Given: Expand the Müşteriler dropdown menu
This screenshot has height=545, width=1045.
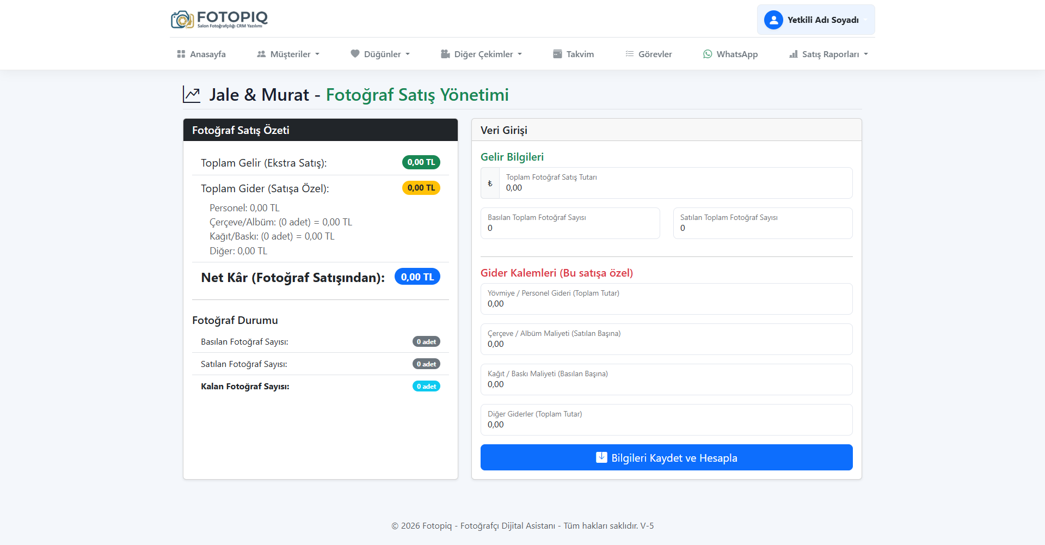Looking at the screenshot, I should tap(288, 54).
